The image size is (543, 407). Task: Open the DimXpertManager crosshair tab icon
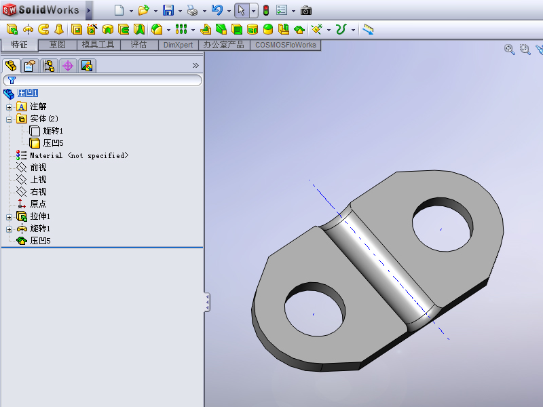tap(68, 66)
